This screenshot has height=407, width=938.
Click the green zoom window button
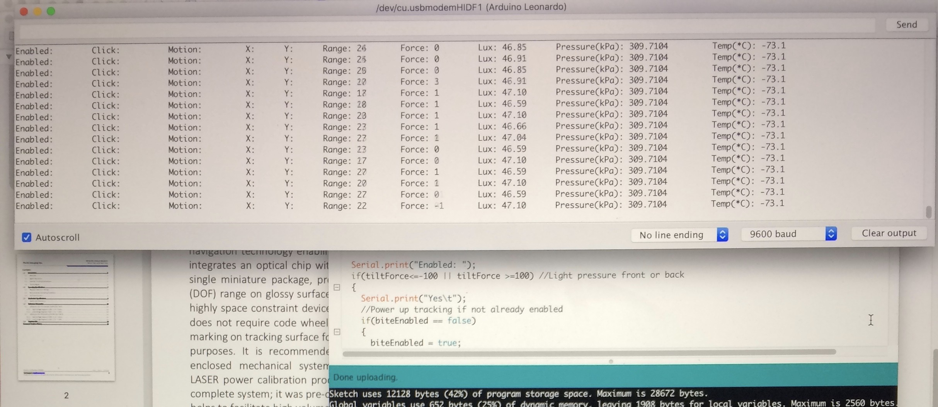[x=51, y=11]
